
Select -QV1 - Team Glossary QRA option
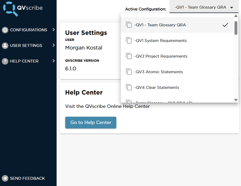pos(177,25)
